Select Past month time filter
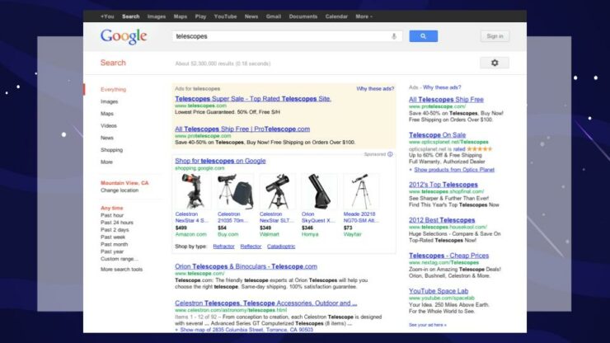Image resolution: width=610 pixels, height=343 pixels. (114, 244)
